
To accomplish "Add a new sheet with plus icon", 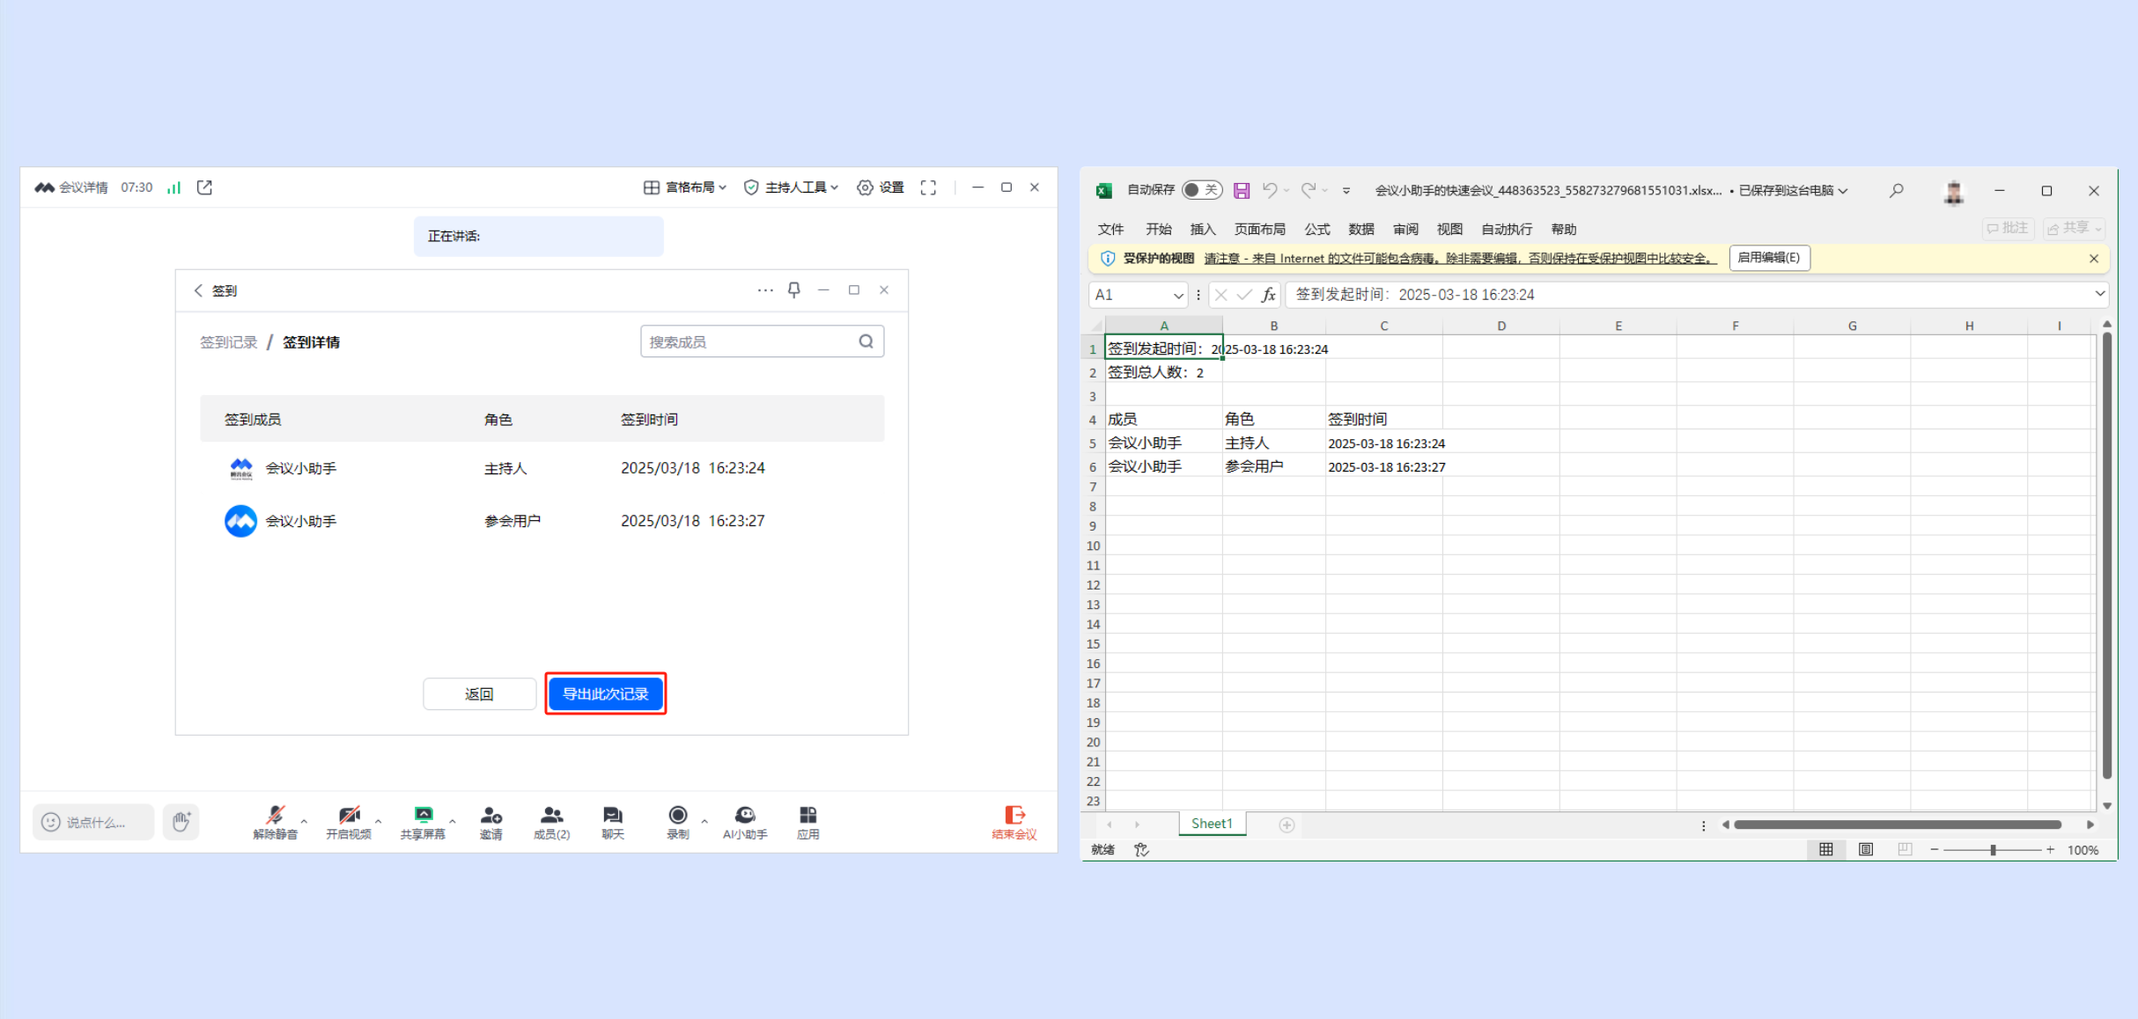I will click(1286, 825).
